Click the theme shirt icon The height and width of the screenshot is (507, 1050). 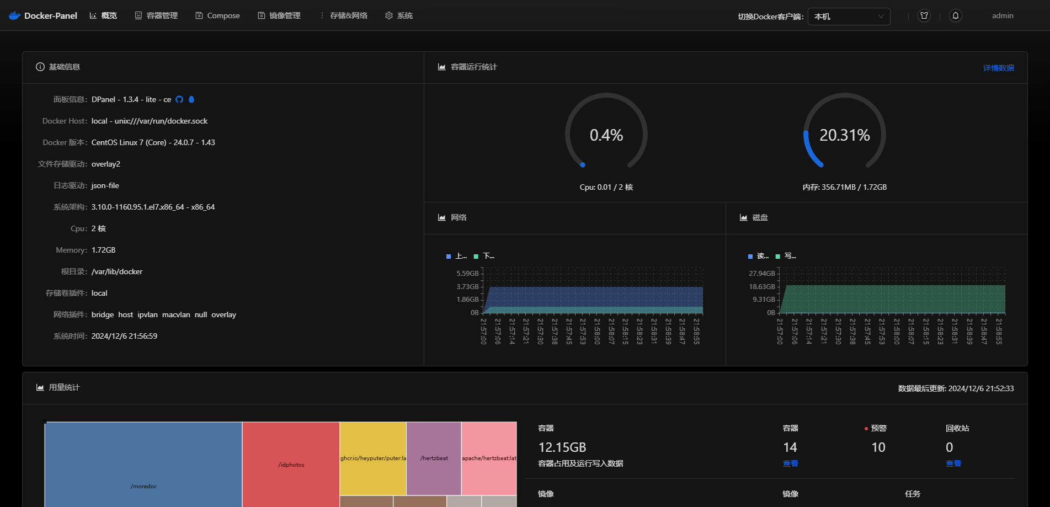click(924, 16)
